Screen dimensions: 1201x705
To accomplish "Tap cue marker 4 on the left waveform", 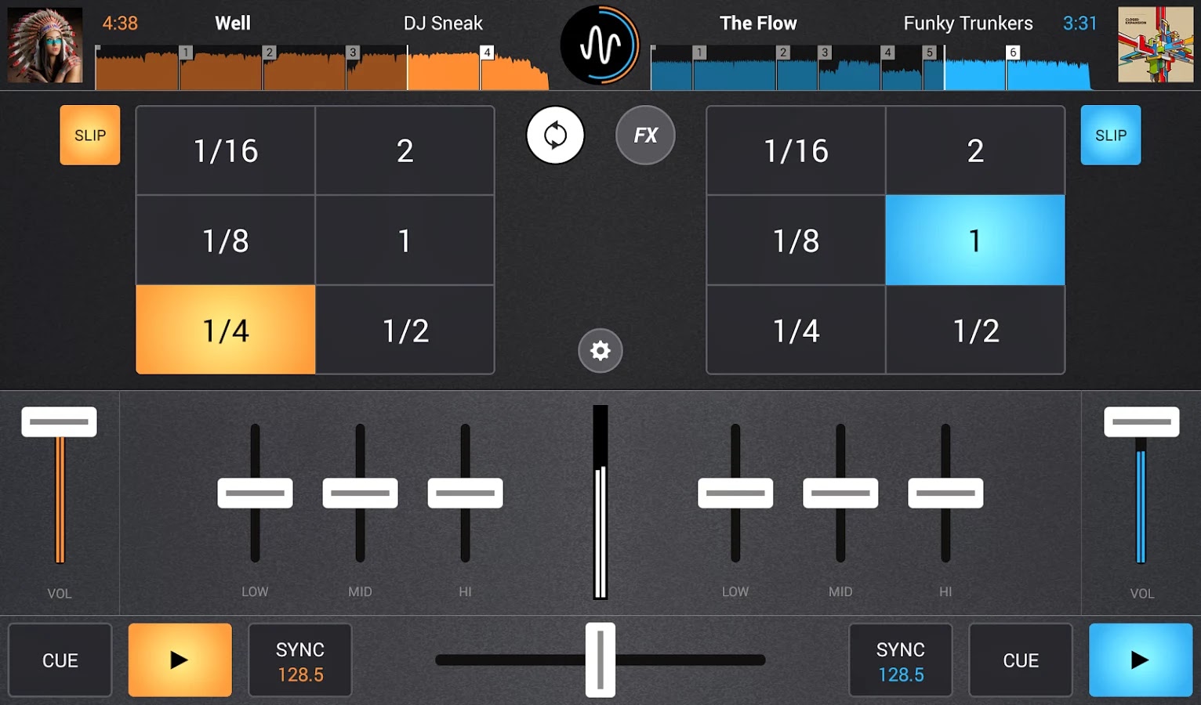I will point(485,51).
